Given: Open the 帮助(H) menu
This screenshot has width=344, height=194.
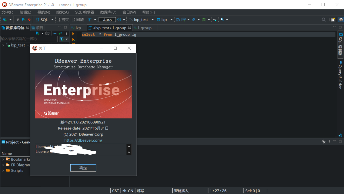Looking at the screenshot, I should 149,12.
